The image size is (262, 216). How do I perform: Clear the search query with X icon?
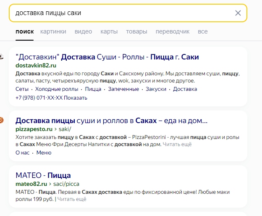238,13
